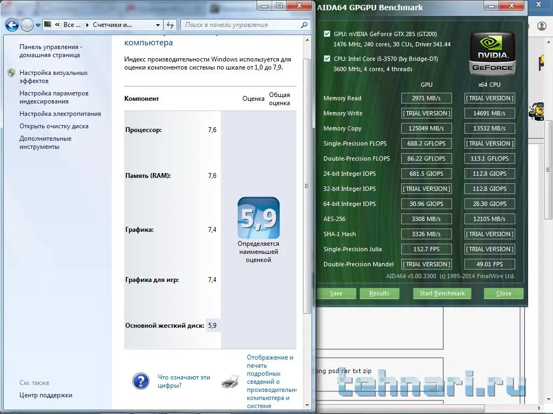Select the 'Все ...' breadcrumb segment

tap(72, 25)
